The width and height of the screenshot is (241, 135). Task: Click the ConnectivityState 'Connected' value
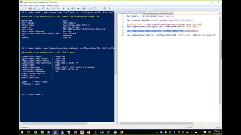point(60,57)
